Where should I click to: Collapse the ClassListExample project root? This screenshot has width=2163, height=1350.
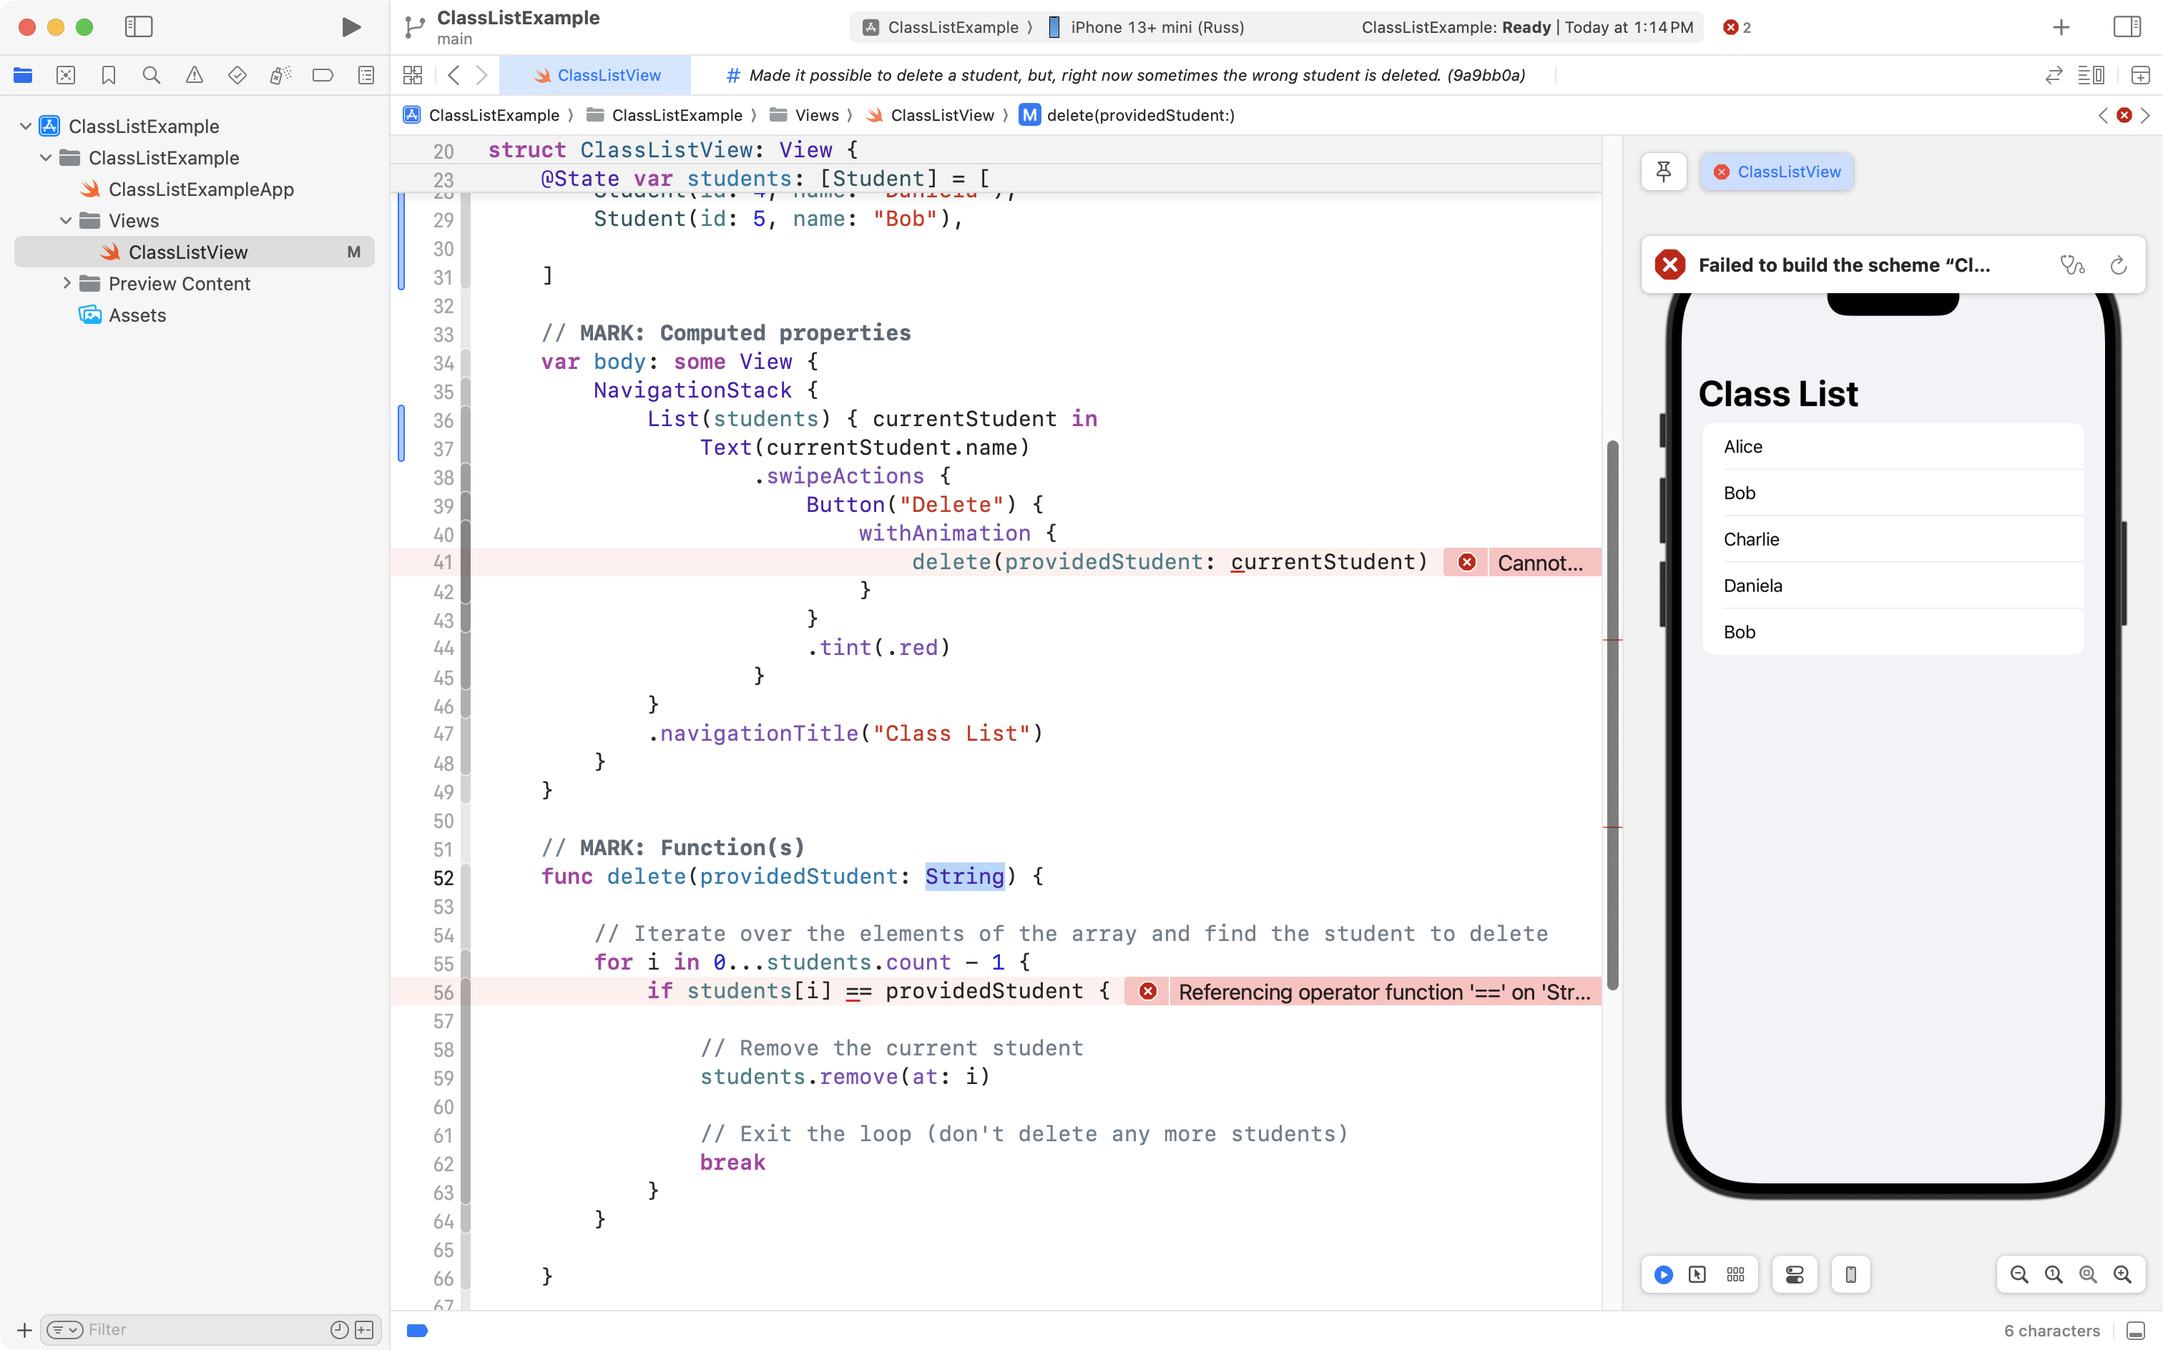(26, 126)
